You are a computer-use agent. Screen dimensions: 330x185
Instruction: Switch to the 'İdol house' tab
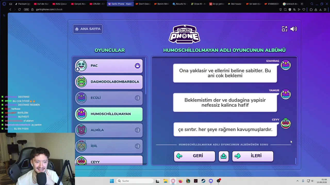tap(236, 4)
